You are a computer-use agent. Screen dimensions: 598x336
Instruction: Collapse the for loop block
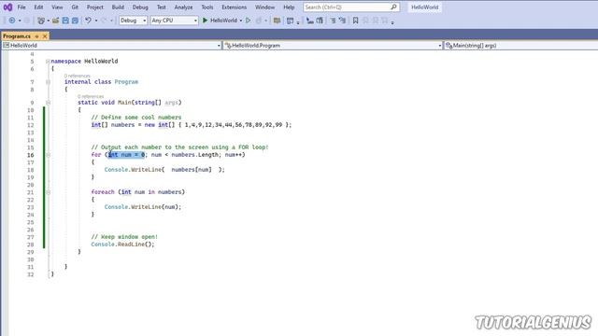point(48,155)
